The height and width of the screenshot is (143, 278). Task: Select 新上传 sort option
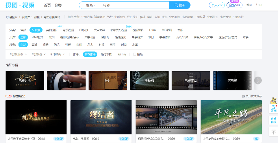point(122,54)
